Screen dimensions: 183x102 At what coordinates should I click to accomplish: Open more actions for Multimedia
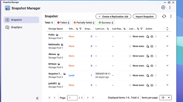pyautogui.click(x=156, y=46)
